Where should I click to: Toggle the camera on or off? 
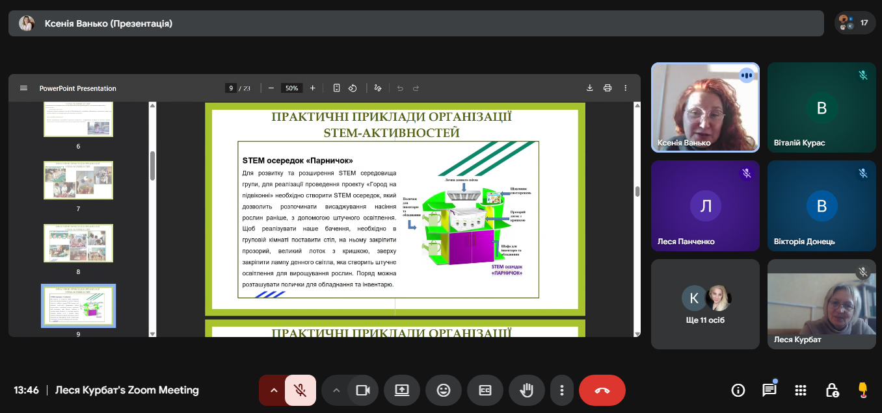pos(363,390)
